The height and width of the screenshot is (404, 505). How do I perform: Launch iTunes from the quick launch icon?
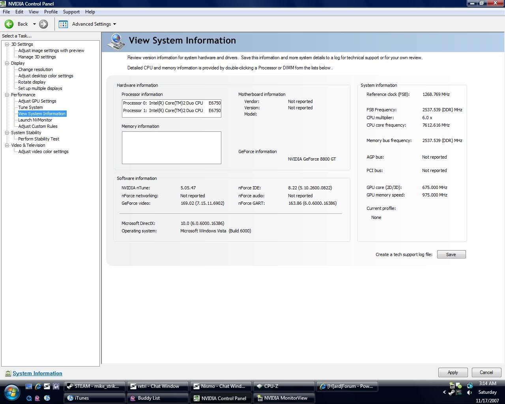click(47, 398)
